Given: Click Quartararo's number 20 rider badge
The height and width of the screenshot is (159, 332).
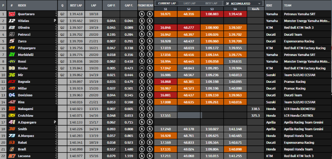Looking at the screenshot, I should [12, 14].
